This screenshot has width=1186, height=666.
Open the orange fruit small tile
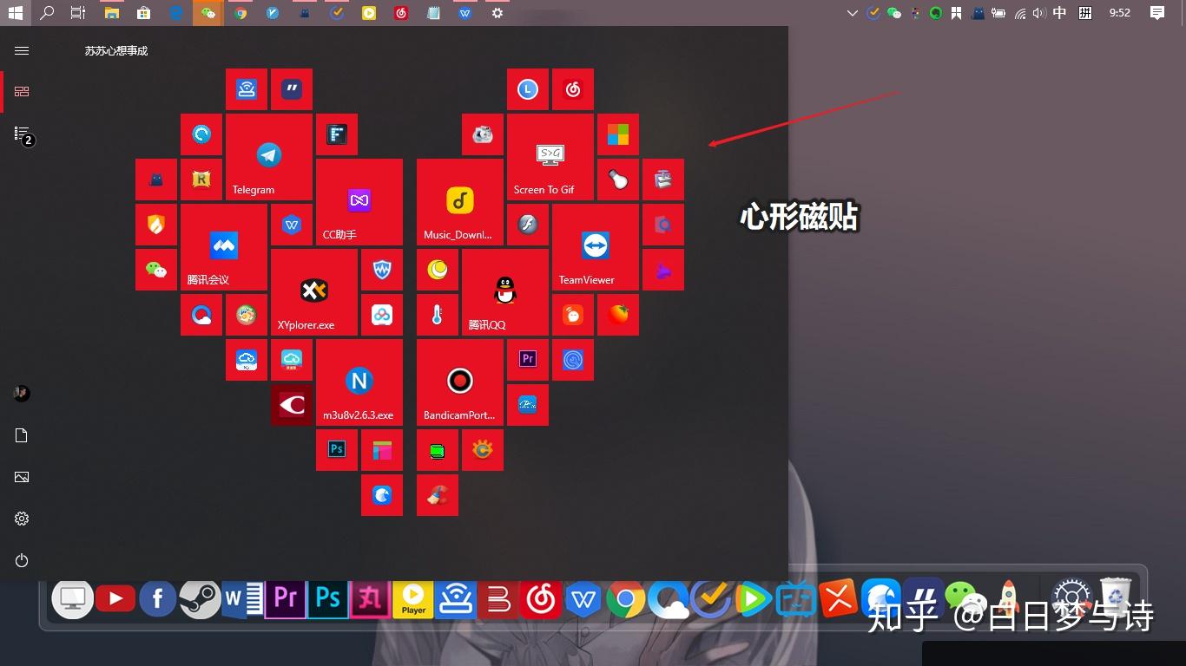[x=618, y=315]
